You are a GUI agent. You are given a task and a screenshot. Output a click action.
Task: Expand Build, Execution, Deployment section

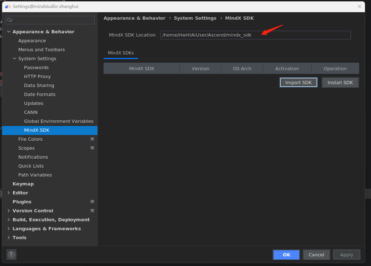pyautogui.click(x=9, y=220)
